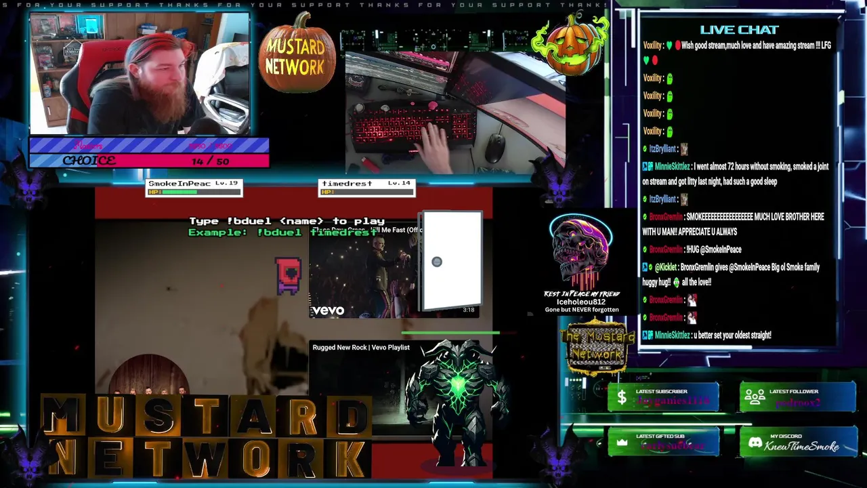Click the green-flamed jack-o-lantern icon

coord(571,44)
